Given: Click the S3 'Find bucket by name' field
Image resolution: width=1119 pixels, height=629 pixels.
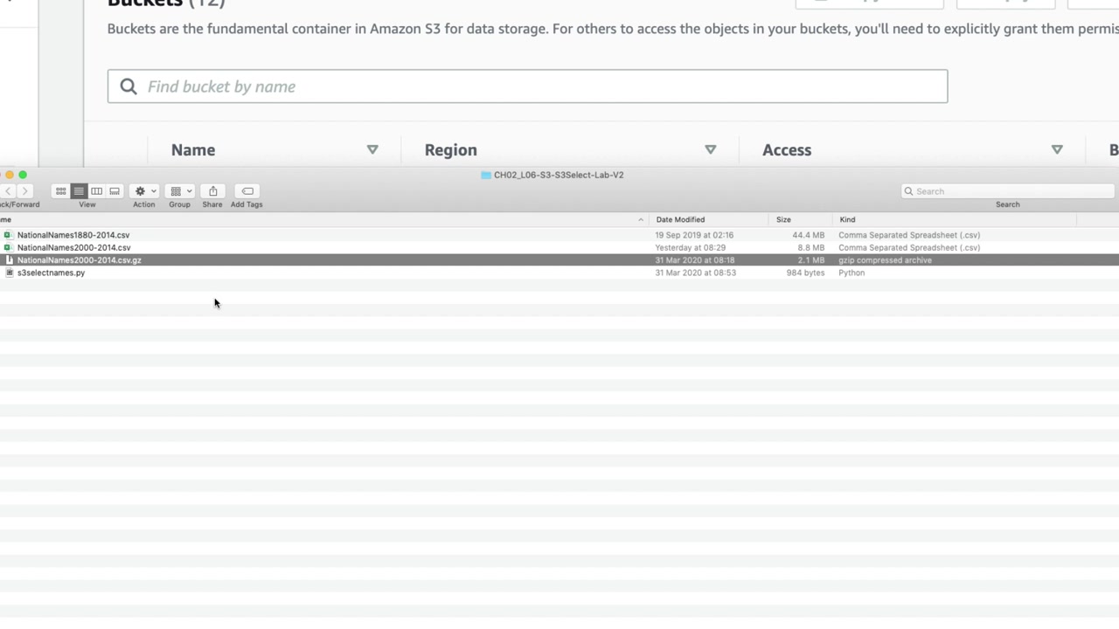Looking at the screenshot, I should (x=527, y=86).
